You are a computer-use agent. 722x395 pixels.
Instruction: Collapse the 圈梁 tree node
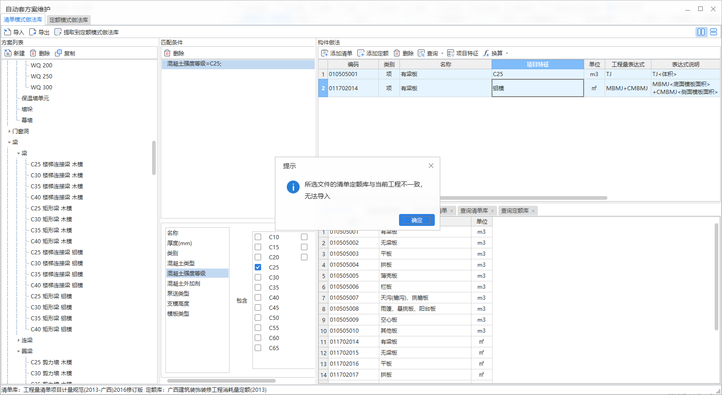coord(18,351)
